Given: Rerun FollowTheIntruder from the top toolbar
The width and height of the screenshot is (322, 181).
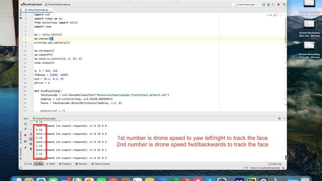Looking at the screenshot, I should 264,5.
